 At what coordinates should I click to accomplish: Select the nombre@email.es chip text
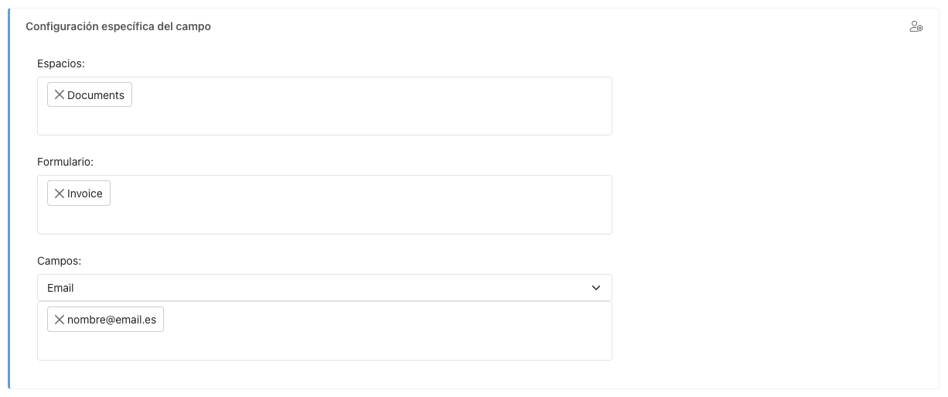(x=111, y=320)
